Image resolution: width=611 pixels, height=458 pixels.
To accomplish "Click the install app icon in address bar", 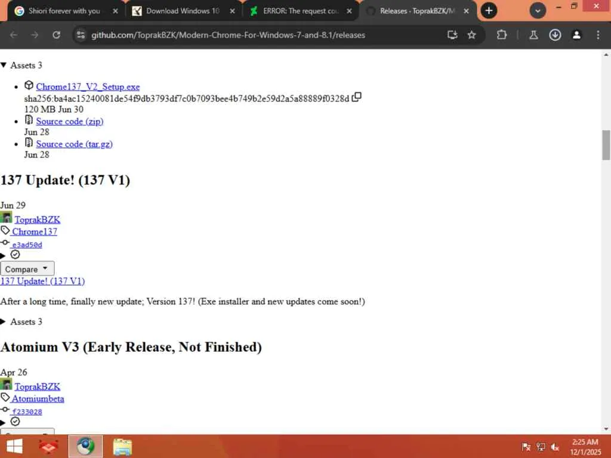I will pos(452,35).
